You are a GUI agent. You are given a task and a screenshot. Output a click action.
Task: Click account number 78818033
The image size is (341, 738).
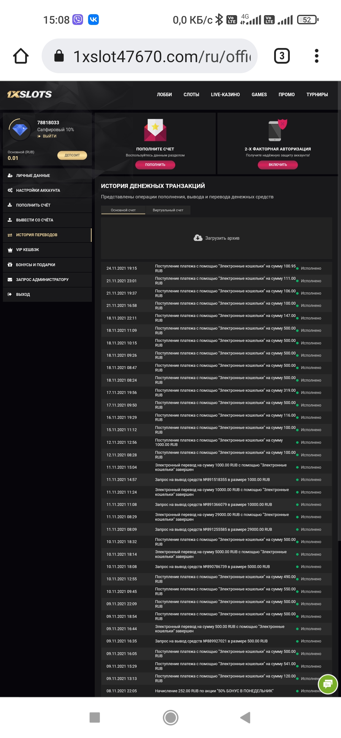[x=48, y=123]
